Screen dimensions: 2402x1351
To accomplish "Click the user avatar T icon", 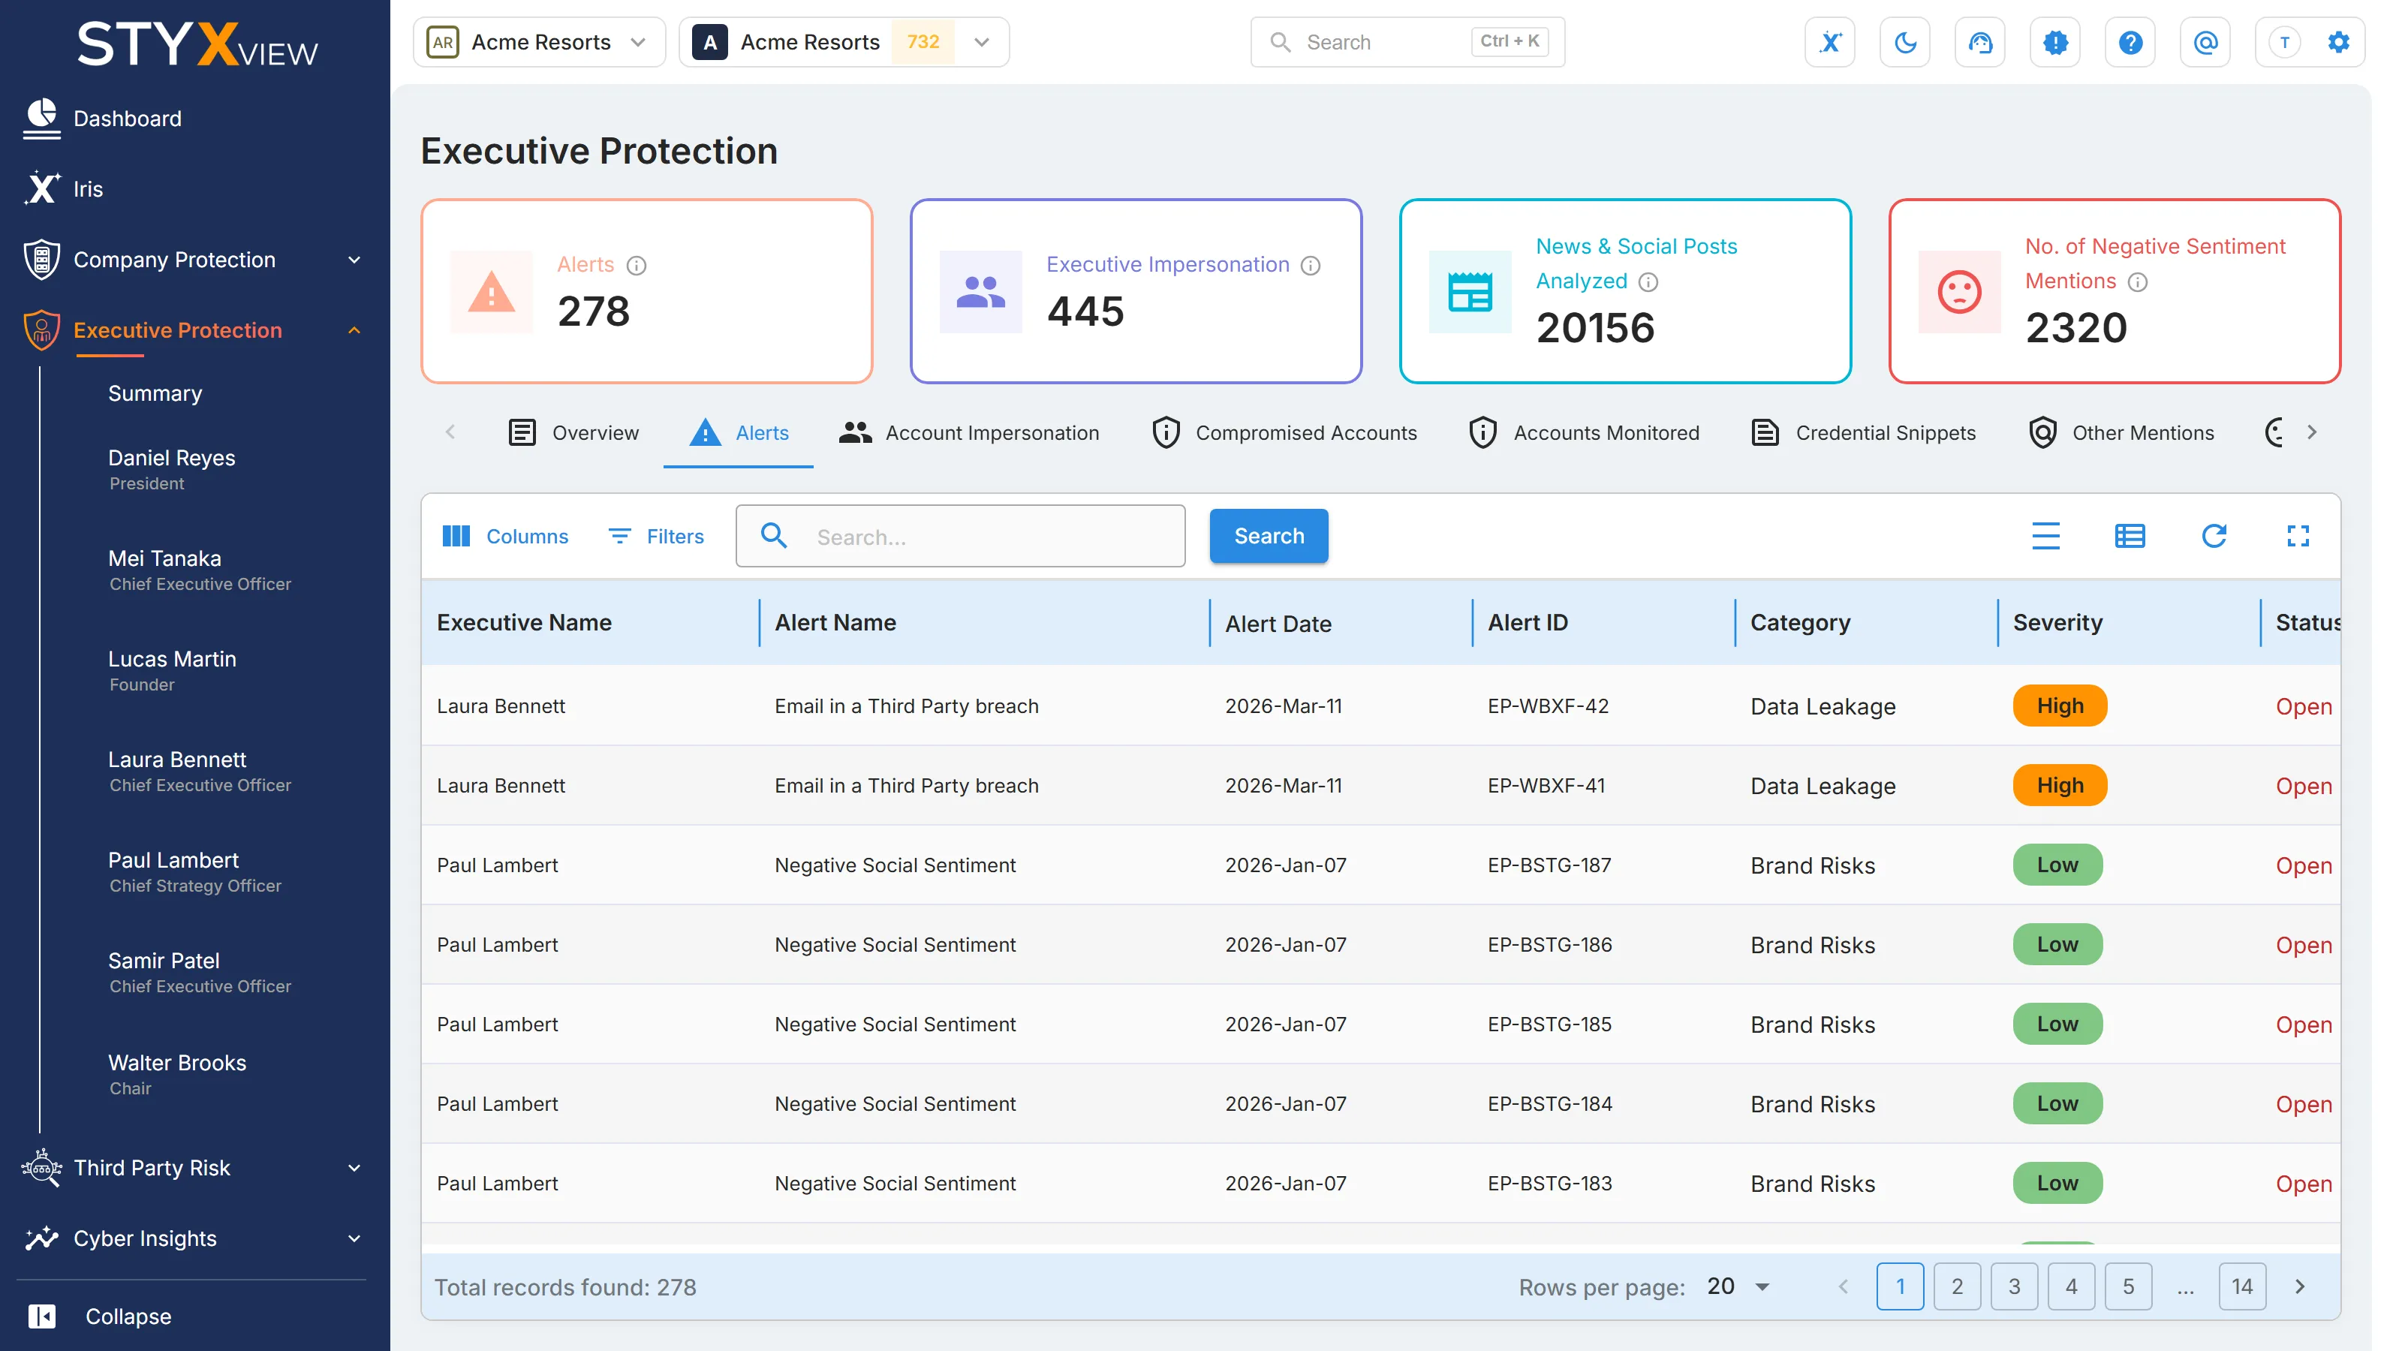I will pyautogui.click(x=2284, y=43).
